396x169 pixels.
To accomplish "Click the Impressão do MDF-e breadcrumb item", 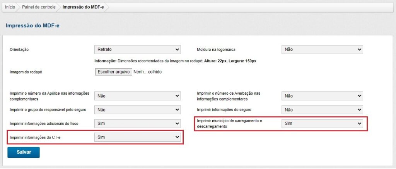I will pos(83,7).
